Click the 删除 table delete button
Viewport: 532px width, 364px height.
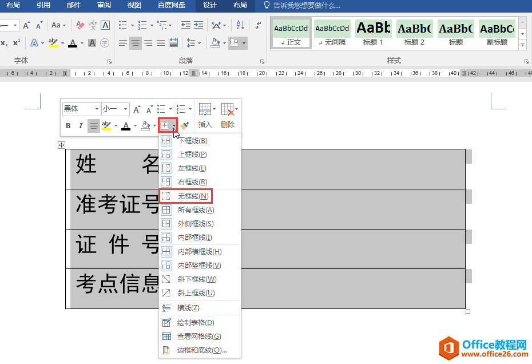click(x=228, y=116)
